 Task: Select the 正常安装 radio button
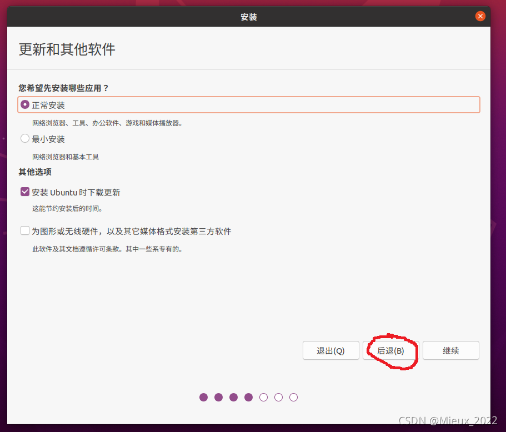tap(25, 104)
